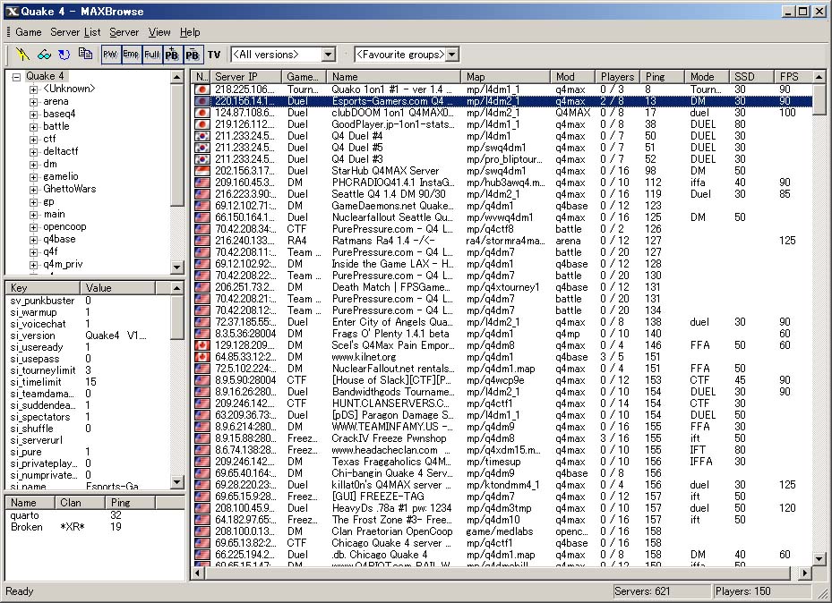Open the Help menu
Viewport: 832px width, 603px height.
[x=190, y=32]
